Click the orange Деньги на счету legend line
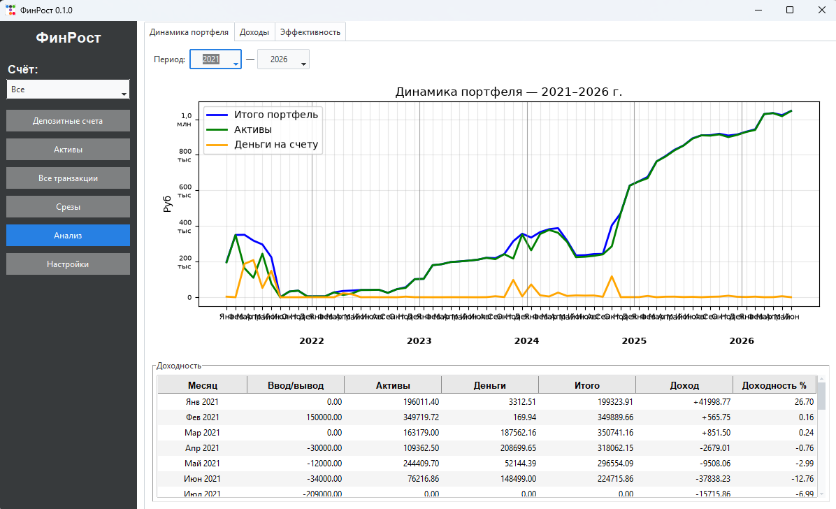The width and height of the screenshot is (836, 509). point(217,145)
